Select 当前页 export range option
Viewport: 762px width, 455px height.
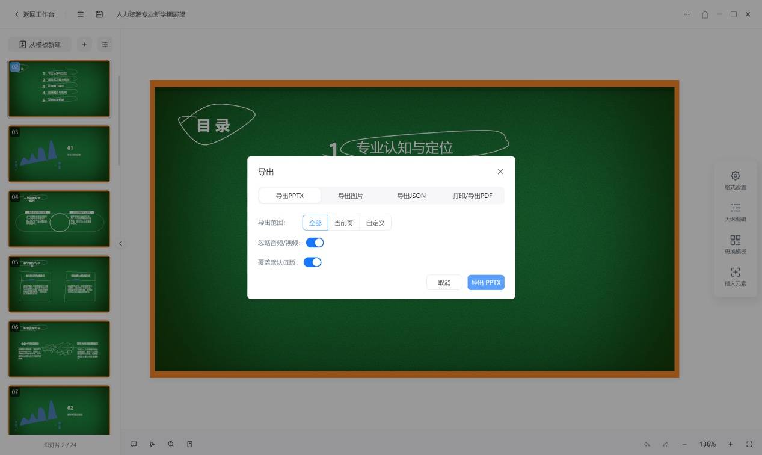[x=343, y=223]
